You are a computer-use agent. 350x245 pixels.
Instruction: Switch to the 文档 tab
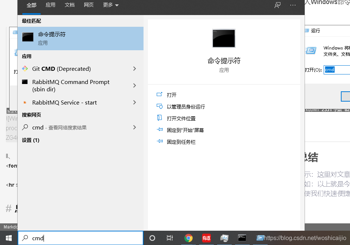point(70,5)
